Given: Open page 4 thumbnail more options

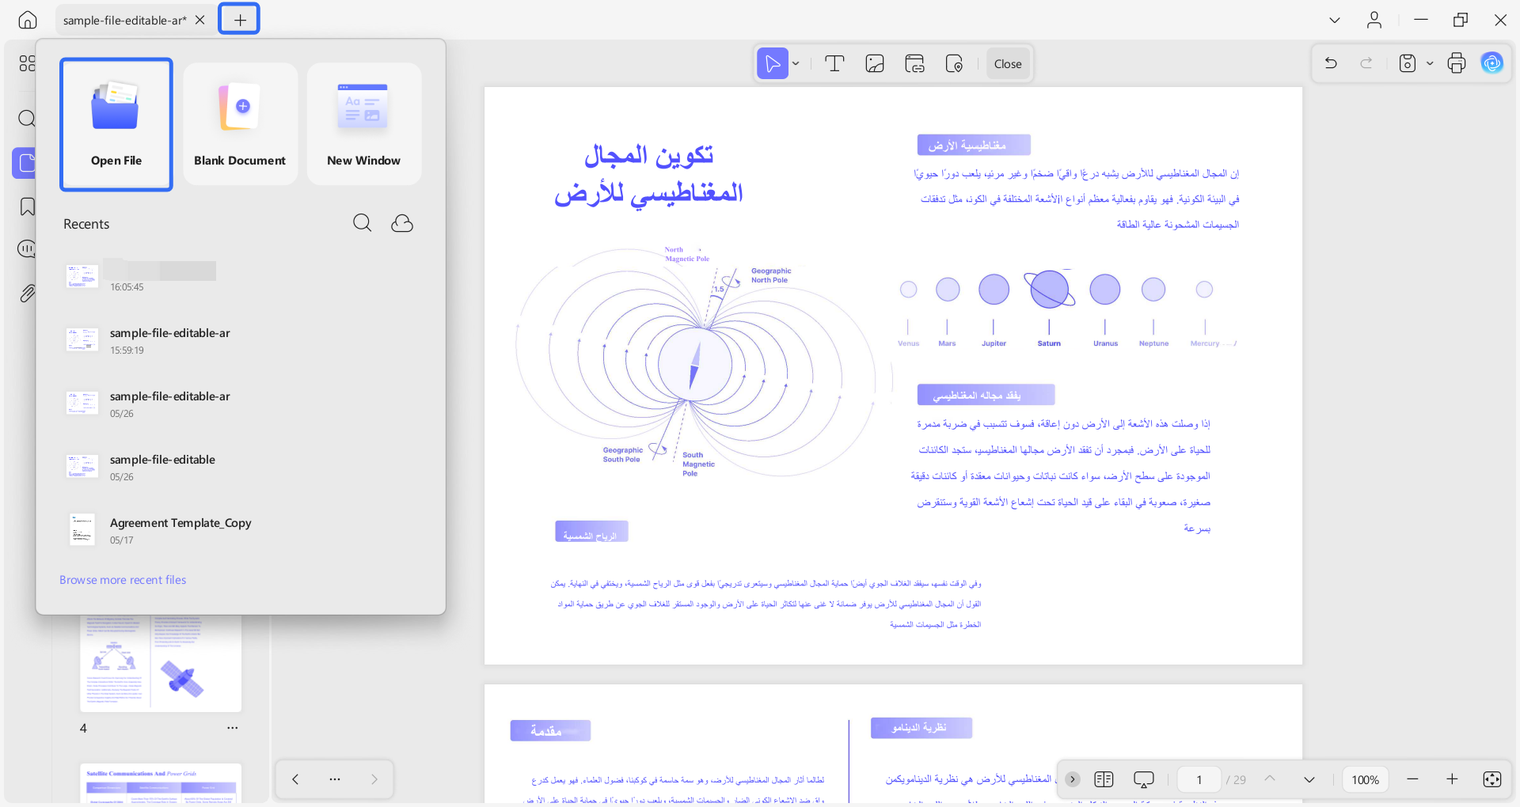Looking at the screenshot, I should 232,728.
